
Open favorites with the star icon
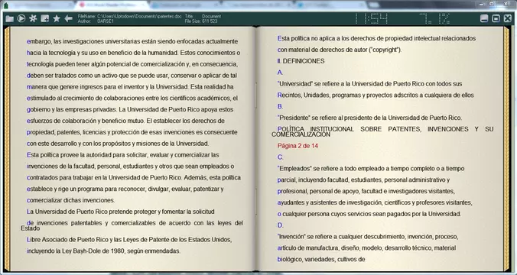(x=57, y=18)
